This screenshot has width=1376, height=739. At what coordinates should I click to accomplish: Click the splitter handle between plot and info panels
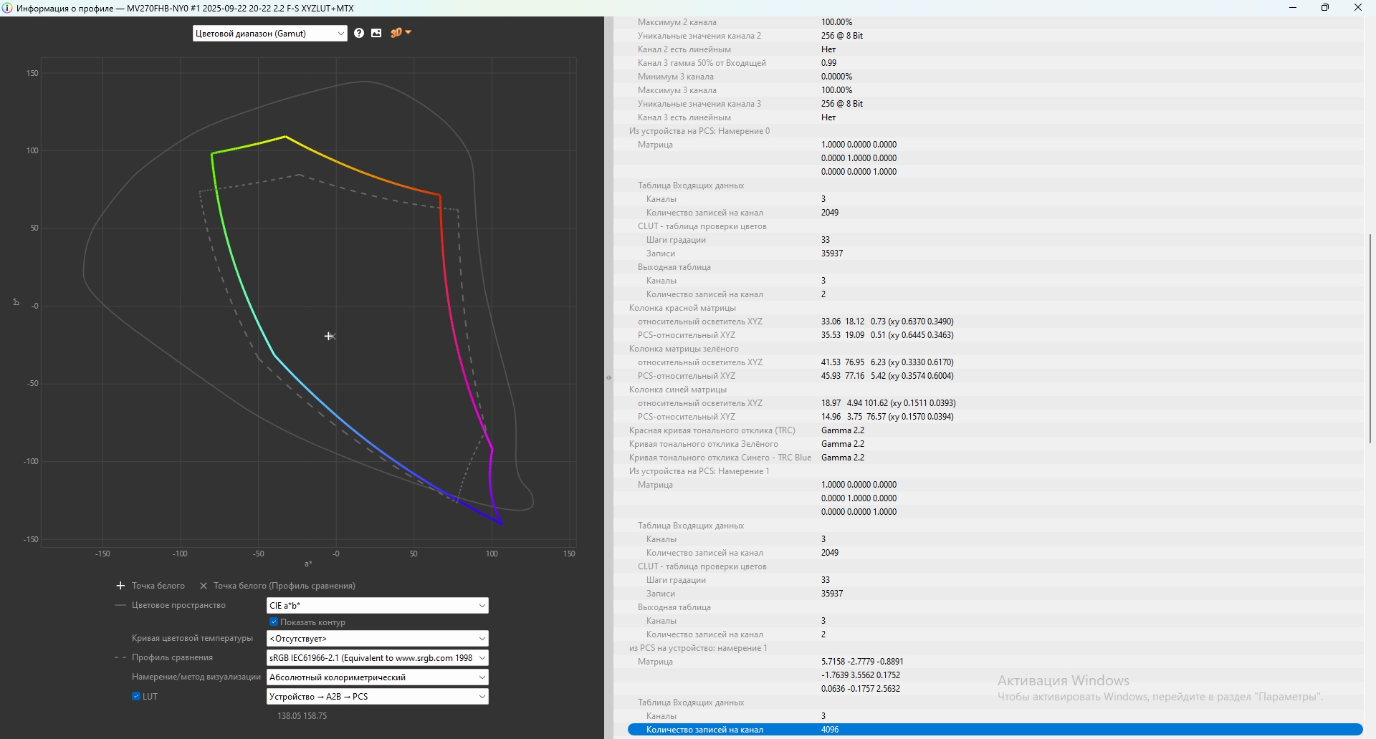pos(608,377)
